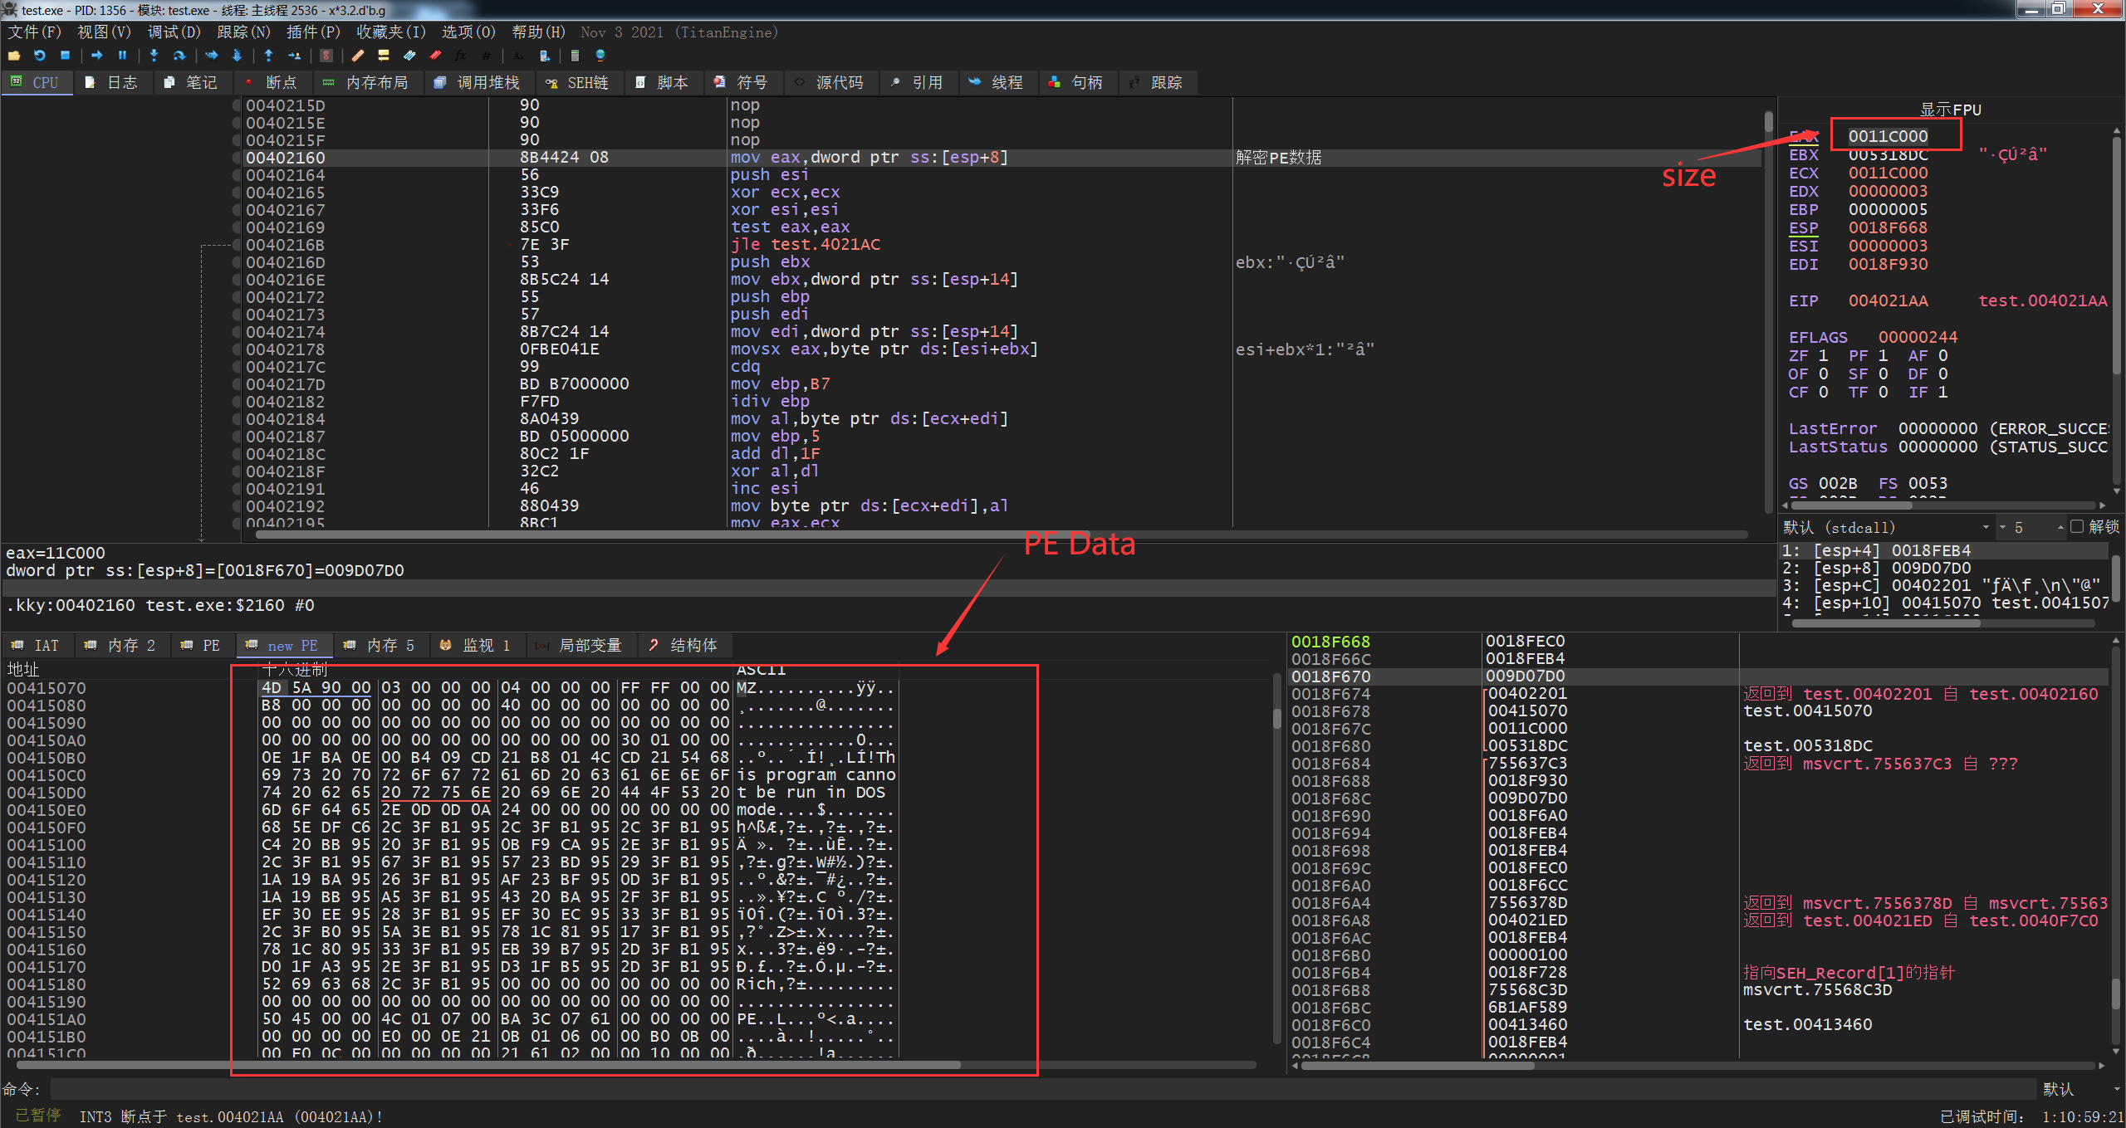Image resolution: width=2126 pixels, height=1128 pixels.
Task: Open the 插件(P) menu
Action: pos(313,32)
